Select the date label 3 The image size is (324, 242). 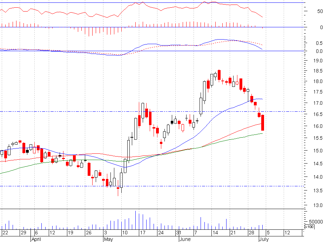click(x=106, y=233)
